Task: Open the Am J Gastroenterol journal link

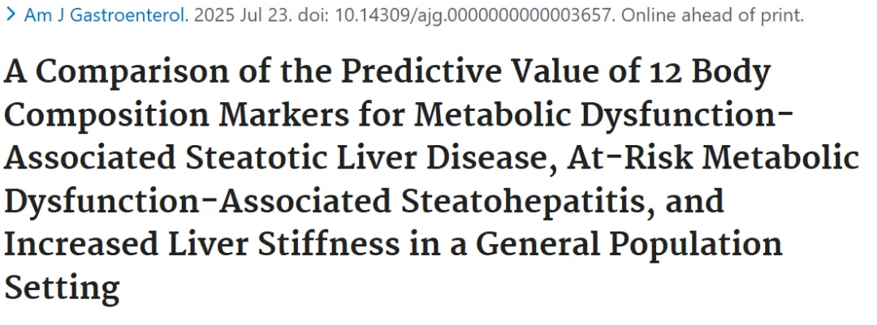Action: tap(106, 15)
